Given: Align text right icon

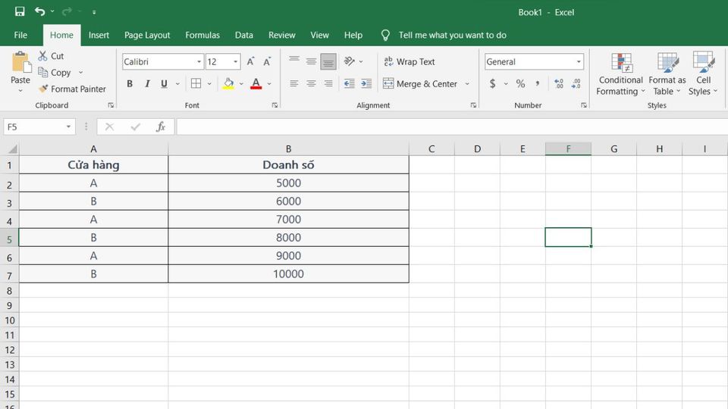Looking at the screenshot, I should coord(328,83).
